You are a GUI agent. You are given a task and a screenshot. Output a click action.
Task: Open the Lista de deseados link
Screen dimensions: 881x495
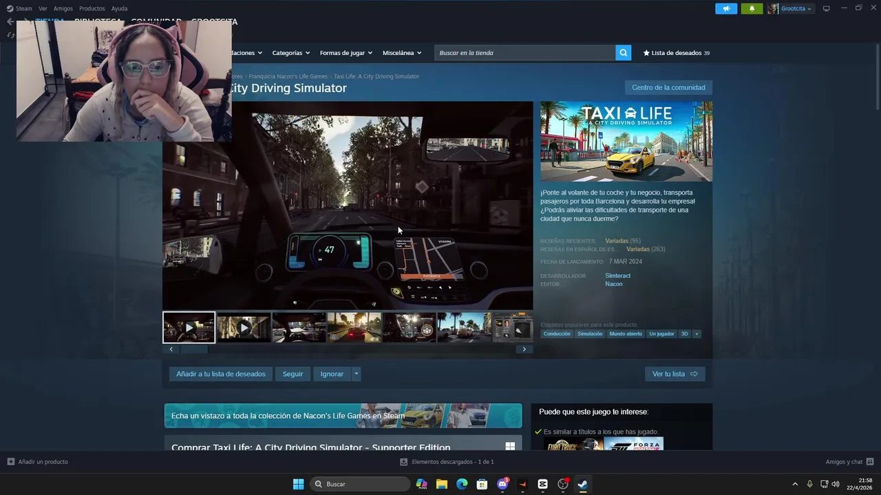(676, 53)
